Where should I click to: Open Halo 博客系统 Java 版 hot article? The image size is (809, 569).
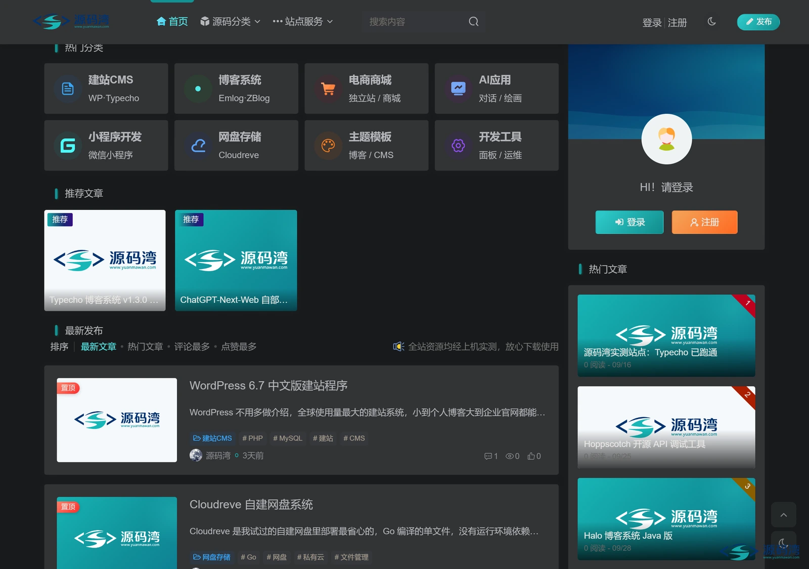click(666, 519)
